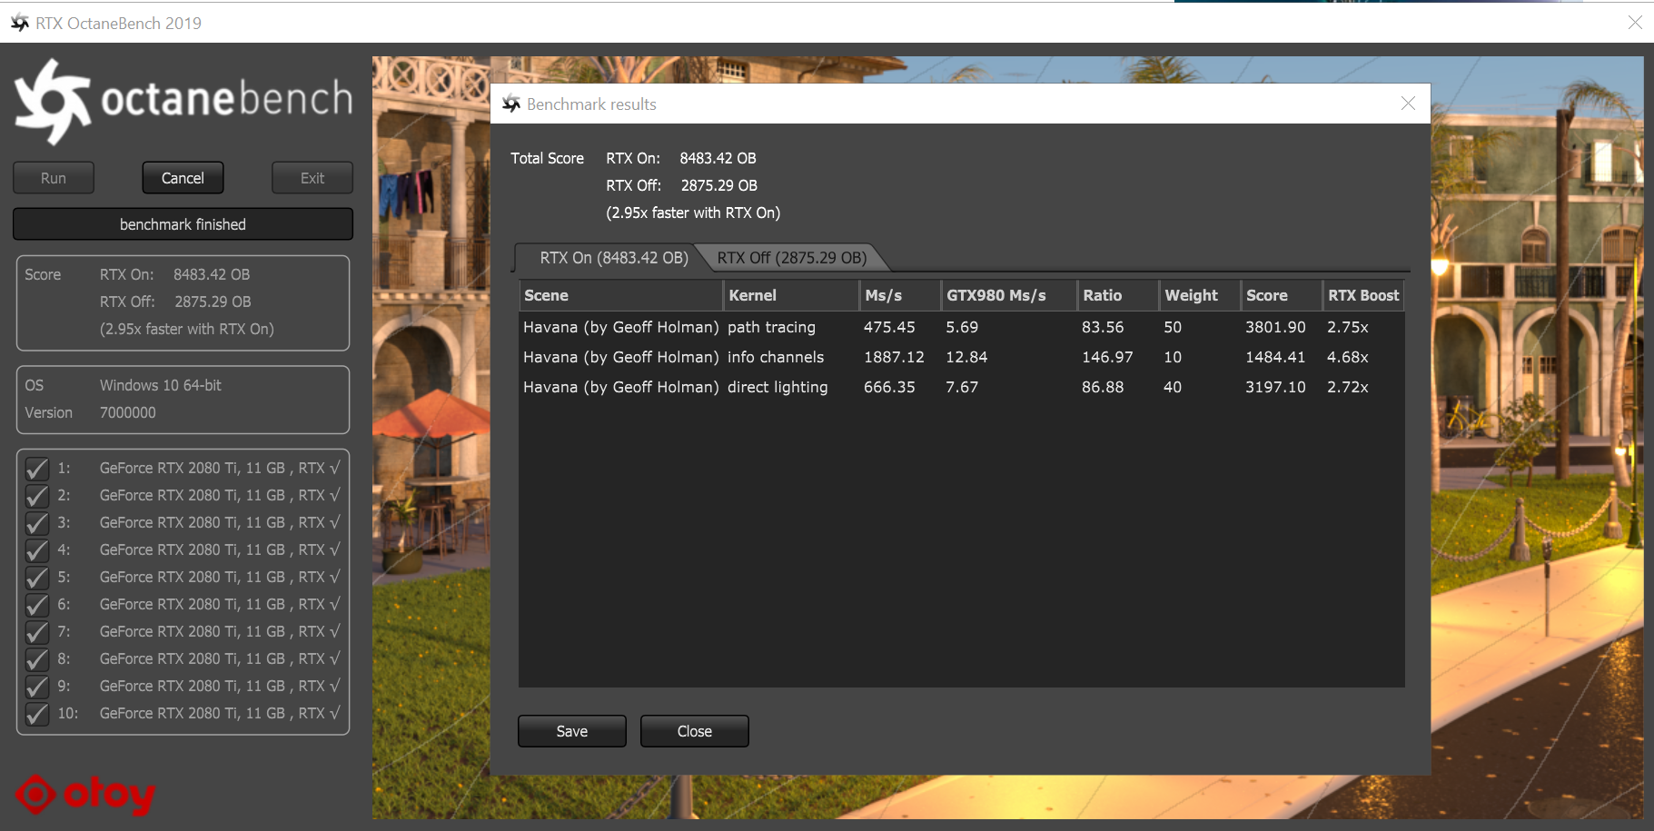
Task: Click the Weight column header
Action: click(x=1200, y=295)
